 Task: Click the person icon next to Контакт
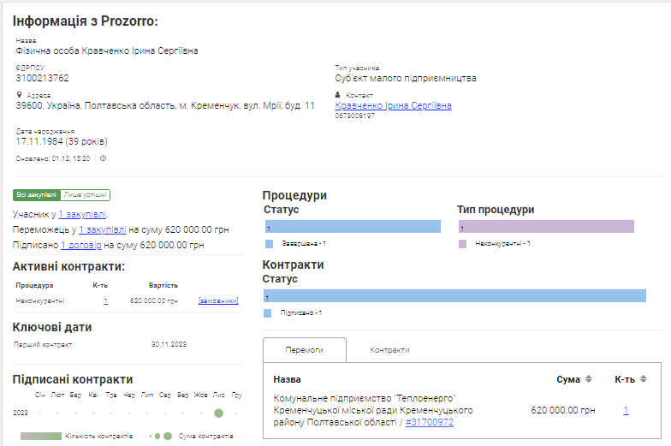(338, 95)
